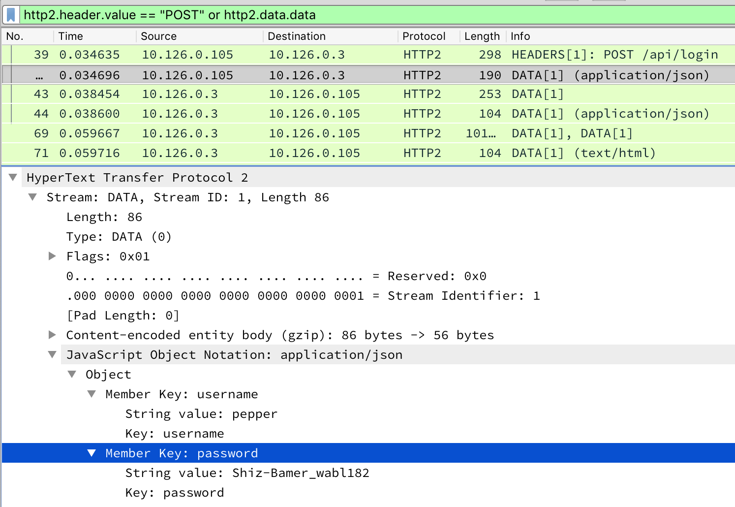This screenshot has width=735, height=507.
Task: Click time 0.038600 in packet 44
Action: [90, 114]
